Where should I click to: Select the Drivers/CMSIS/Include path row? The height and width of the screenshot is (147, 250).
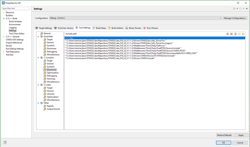coord(155,58)
